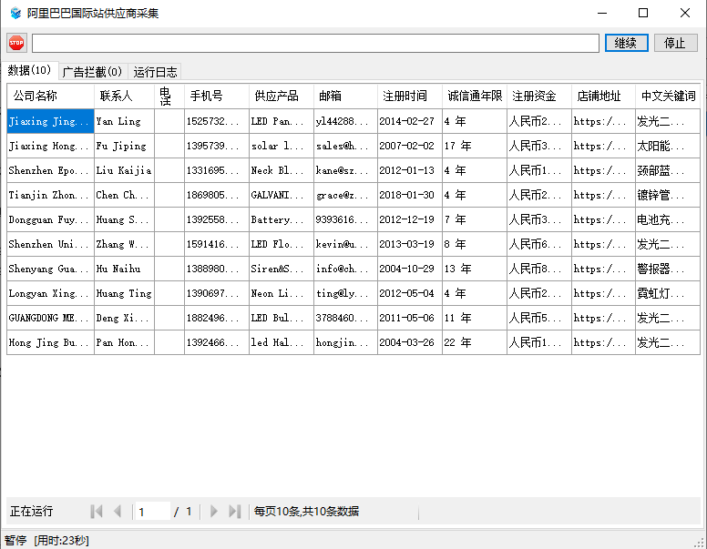
Task: Open the 运行日志 tab
Action: pyautogui.click(x=156, y=72)
